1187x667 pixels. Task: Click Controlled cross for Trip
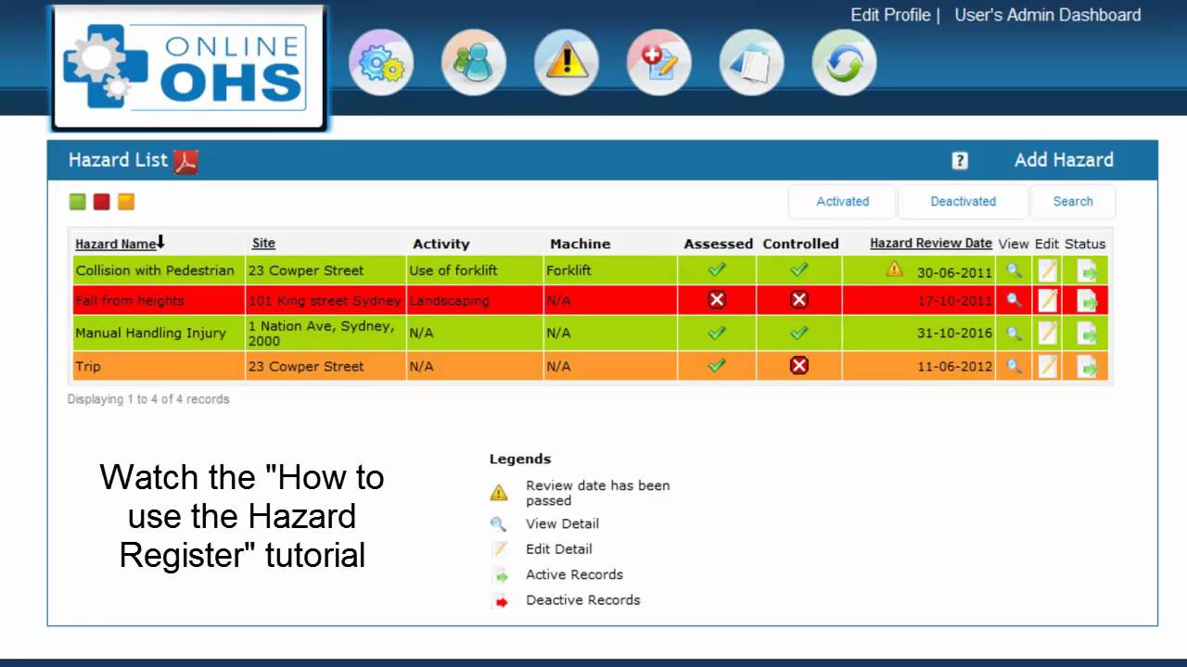(799, 365)
